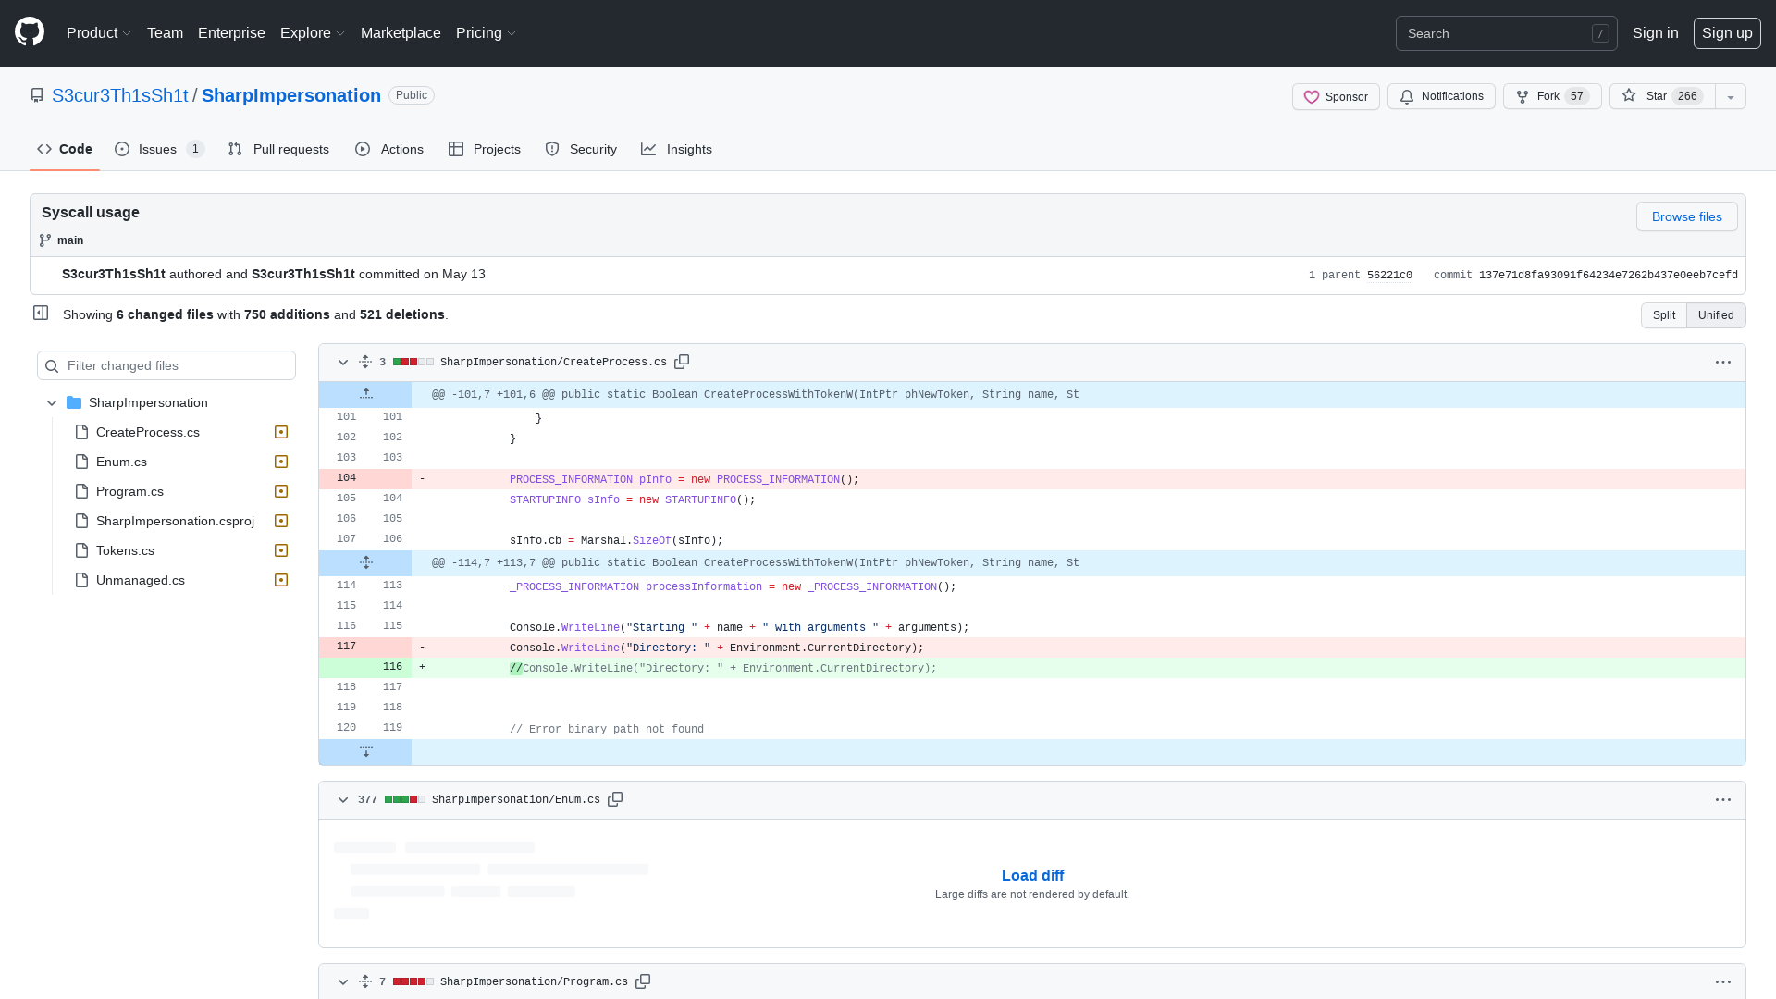This screenshot has height=999, width=1776.
Task: Click the Sign in link
Action: 1655,33
